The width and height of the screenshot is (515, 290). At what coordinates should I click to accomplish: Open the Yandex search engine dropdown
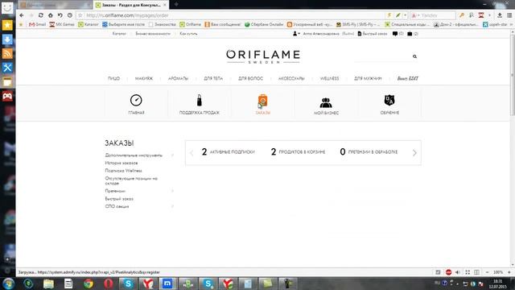(x=415, y=15)
